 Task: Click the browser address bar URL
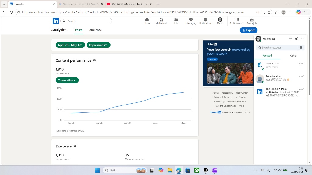133,12
